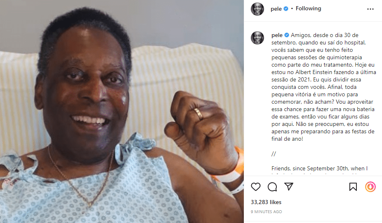Click the pele avatar beside the caption
This screenshot has width=382, height=223.
point(257,38)
